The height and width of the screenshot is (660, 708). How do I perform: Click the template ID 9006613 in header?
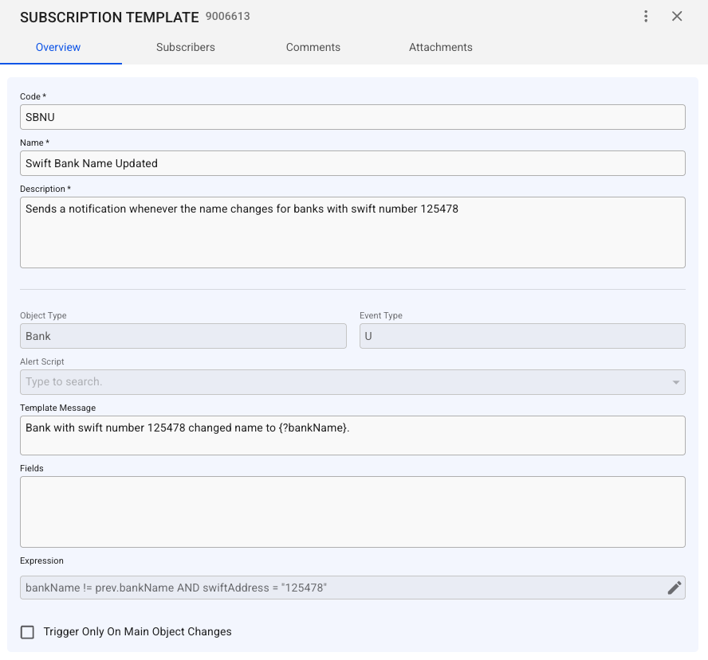pyautogui.click(x=227, y=16)
